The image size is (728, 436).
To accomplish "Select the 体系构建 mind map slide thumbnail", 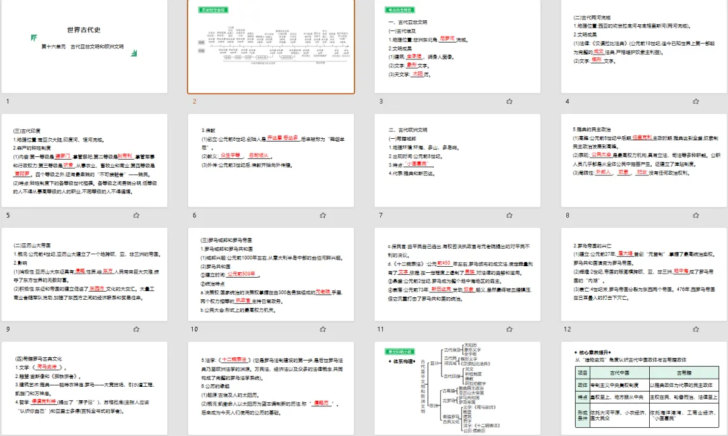I will 457,388.
